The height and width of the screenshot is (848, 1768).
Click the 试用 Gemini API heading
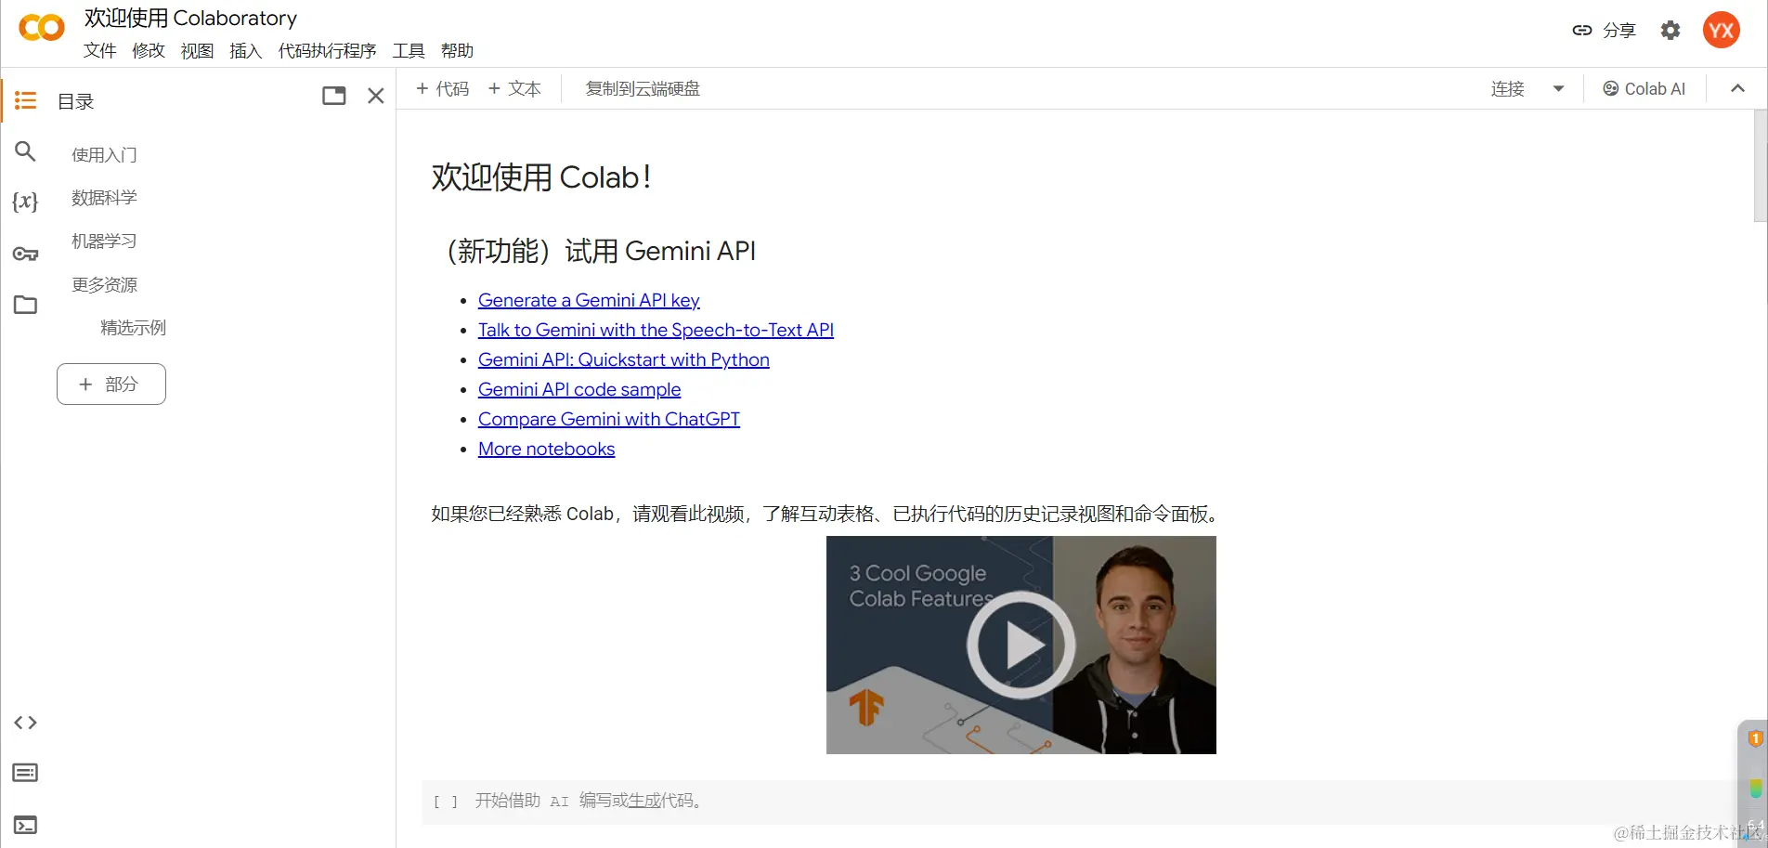click(600, 251)
